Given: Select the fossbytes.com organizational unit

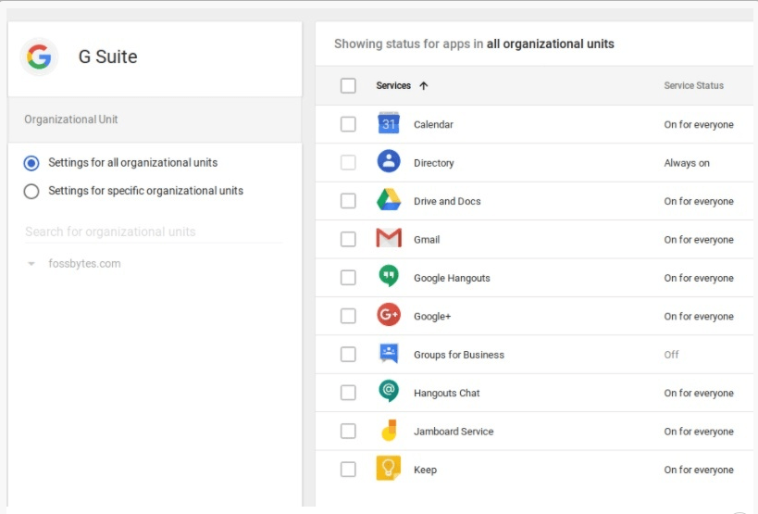Looking at the screenshot, I should pos(84,264).
